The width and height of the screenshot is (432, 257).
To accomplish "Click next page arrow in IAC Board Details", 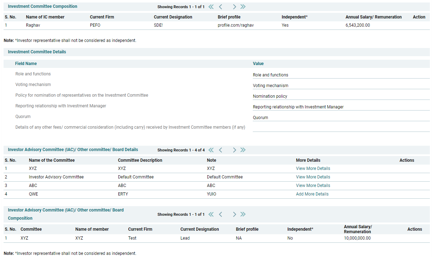I will click(234, 150).
